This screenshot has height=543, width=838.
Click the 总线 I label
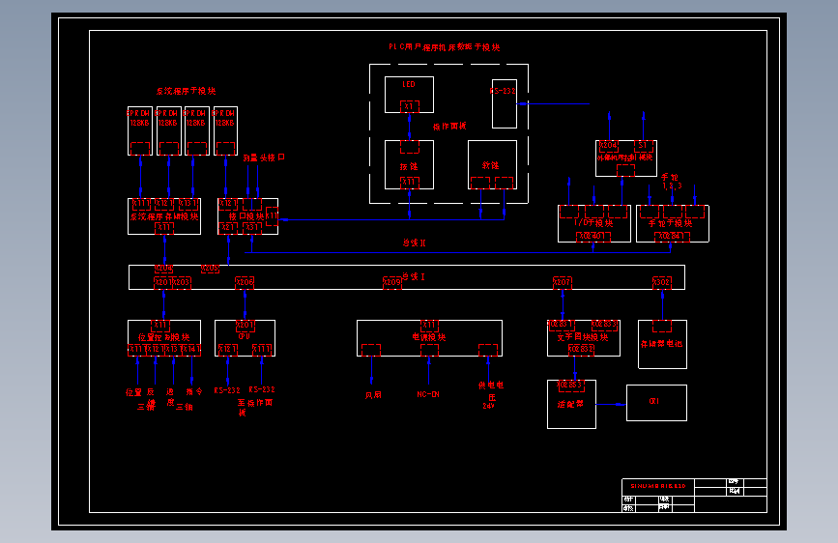point(414,276)
